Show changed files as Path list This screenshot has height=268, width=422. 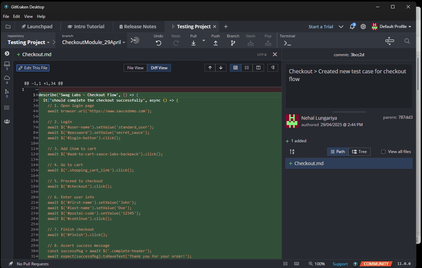(x=338, y=152)
